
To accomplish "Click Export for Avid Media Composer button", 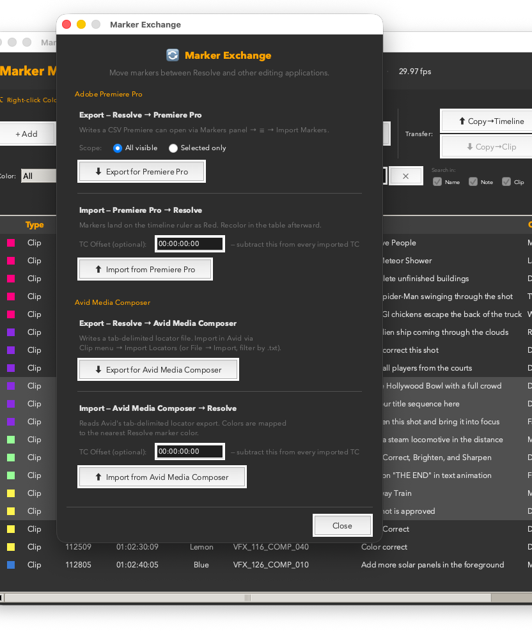I will coord(158,369).
